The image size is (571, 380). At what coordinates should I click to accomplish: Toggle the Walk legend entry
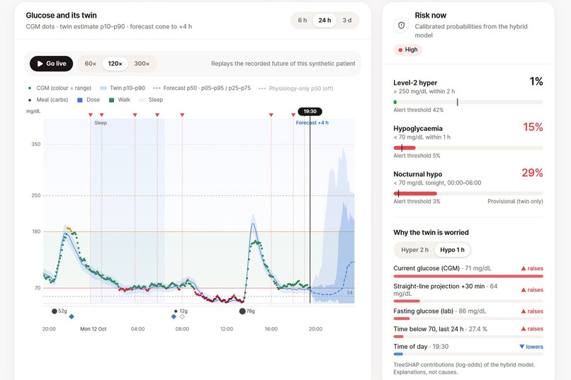click(120, 100)
